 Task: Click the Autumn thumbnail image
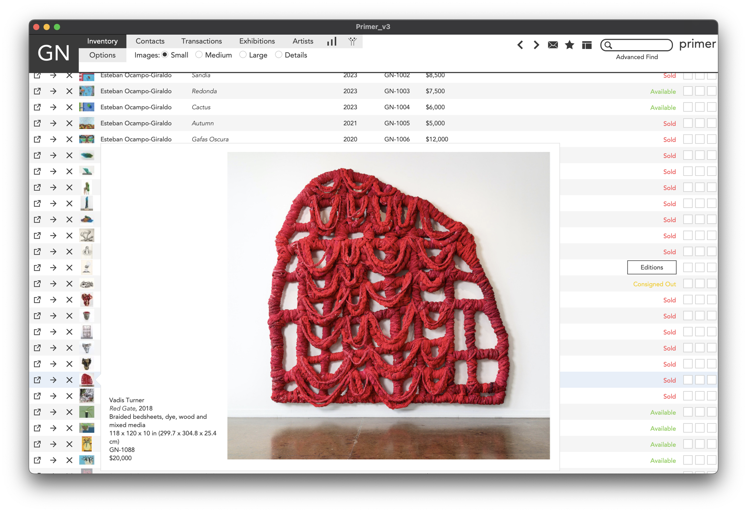[x=87, y=123]
